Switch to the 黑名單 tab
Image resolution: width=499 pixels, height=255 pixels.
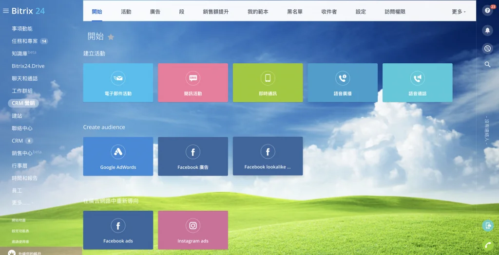(x=295, y=12)
